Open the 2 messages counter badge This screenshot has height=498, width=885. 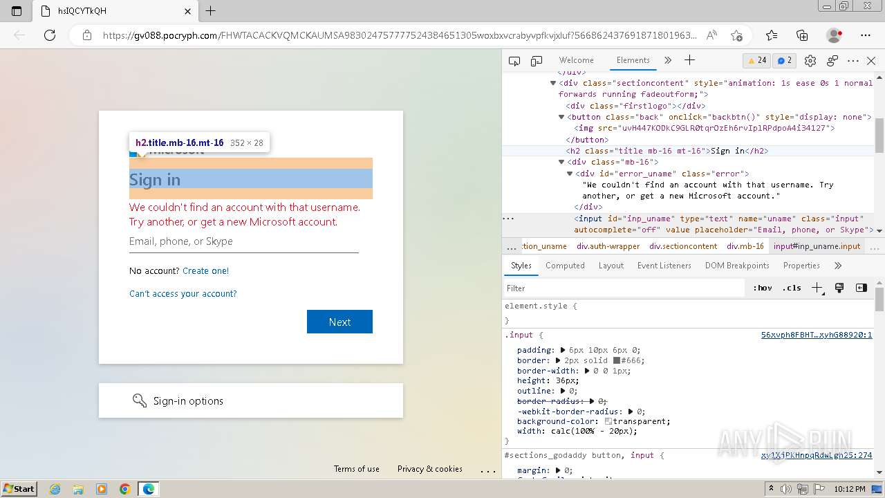[785, 60]
